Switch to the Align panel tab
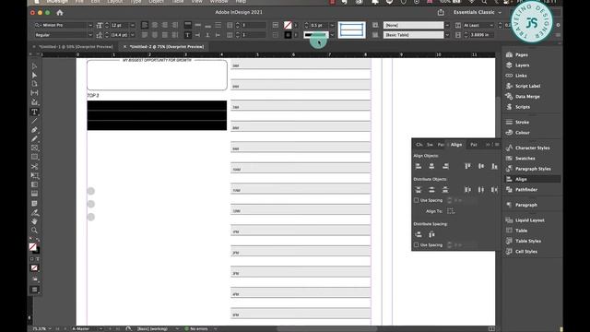 [456, 145]
